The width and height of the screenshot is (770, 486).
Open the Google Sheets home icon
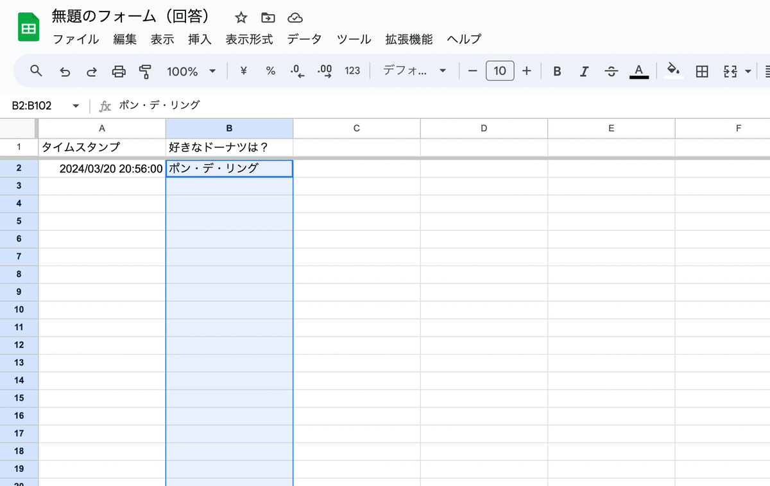[29, 28]
